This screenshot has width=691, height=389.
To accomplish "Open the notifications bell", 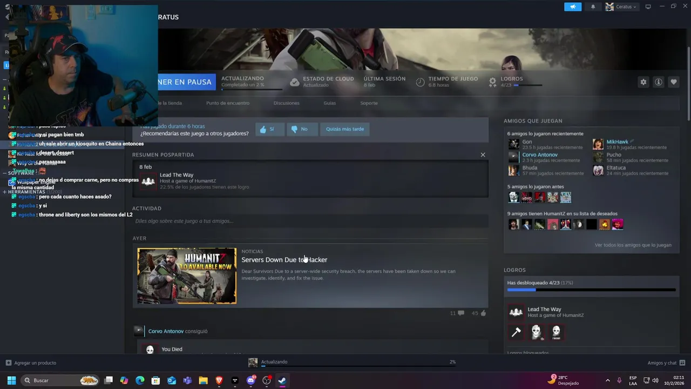I will point(593,6).
